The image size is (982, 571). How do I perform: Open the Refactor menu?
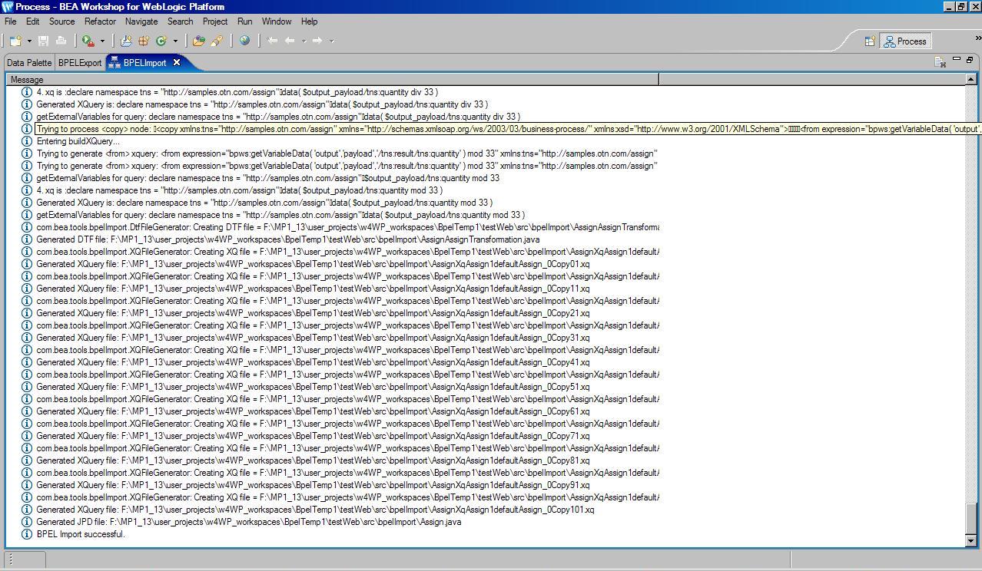[100, 21]
